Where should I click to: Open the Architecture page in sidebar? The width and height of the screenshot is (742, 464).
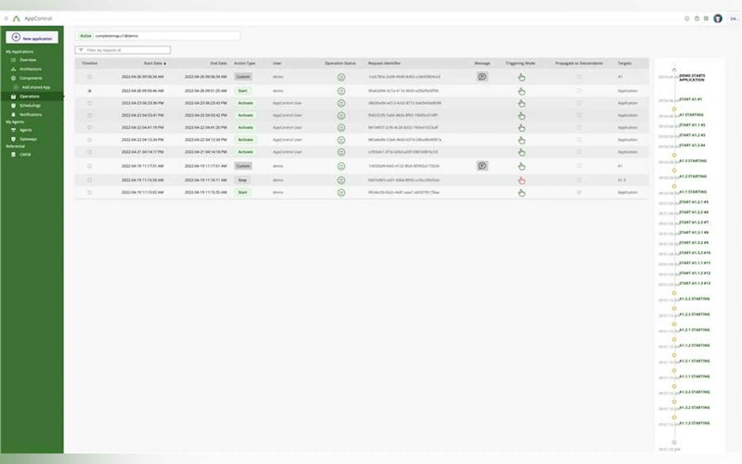point(30,69)
